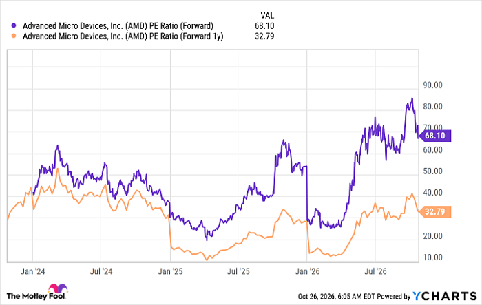Click the 20.00 y-axis label

click(x=433, y=236)
